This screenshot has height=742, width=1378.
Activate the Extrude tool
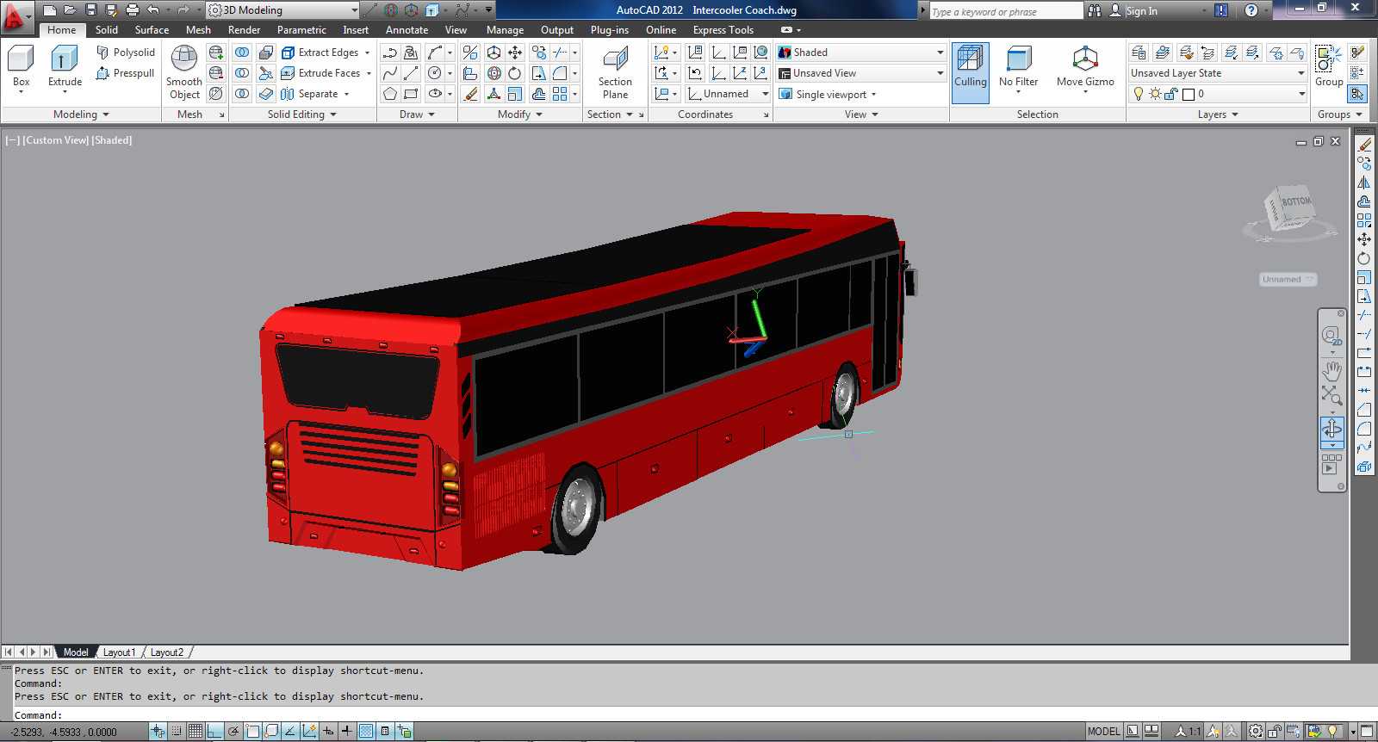coord(65,67)
